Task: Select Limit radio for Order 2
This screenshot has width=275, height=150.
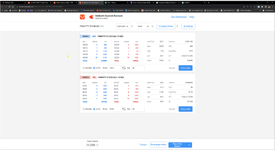Action: tap(94, 109)
